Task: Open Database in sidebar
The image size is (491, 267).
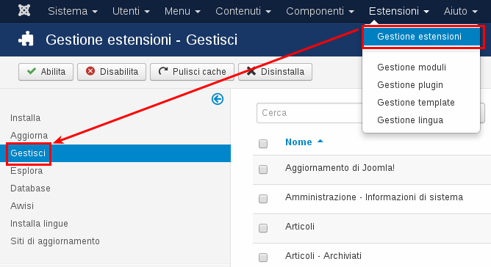Action: [x=30, y=189]
